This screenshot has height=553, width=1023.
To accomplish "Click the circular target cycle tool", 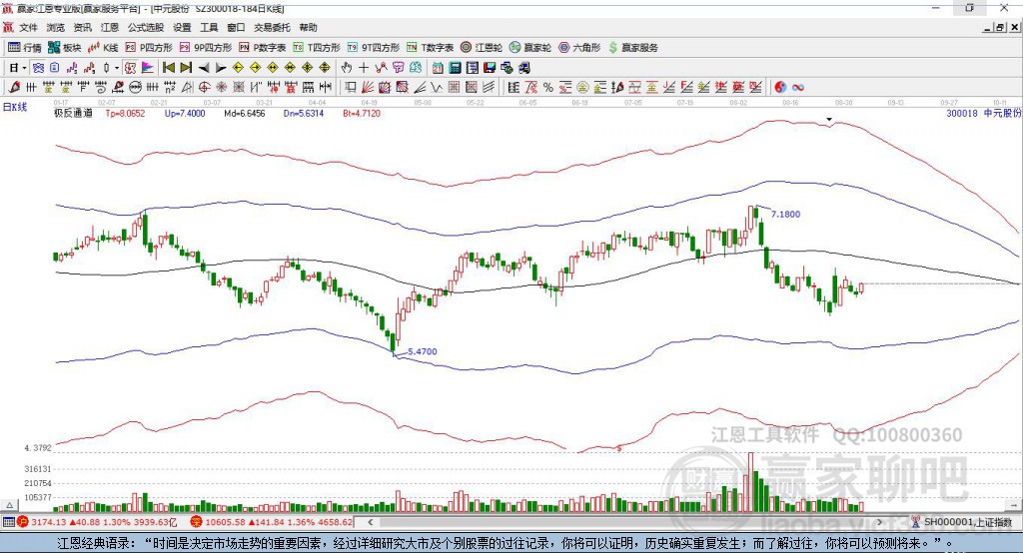I will tap(204, 88).
